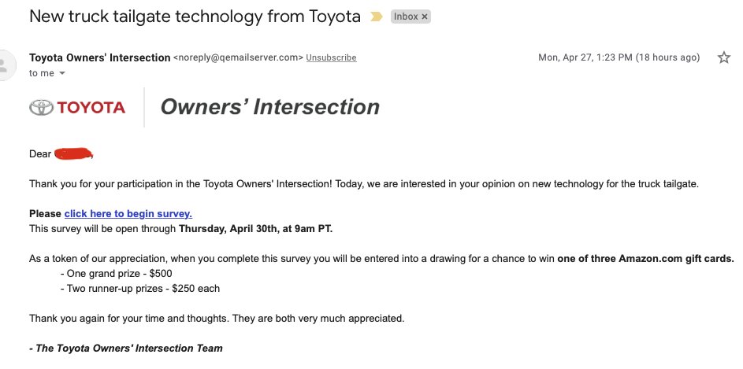
Task: Click the "to me" recipient text
Action: pyautogui.click(x=42, y=73)
